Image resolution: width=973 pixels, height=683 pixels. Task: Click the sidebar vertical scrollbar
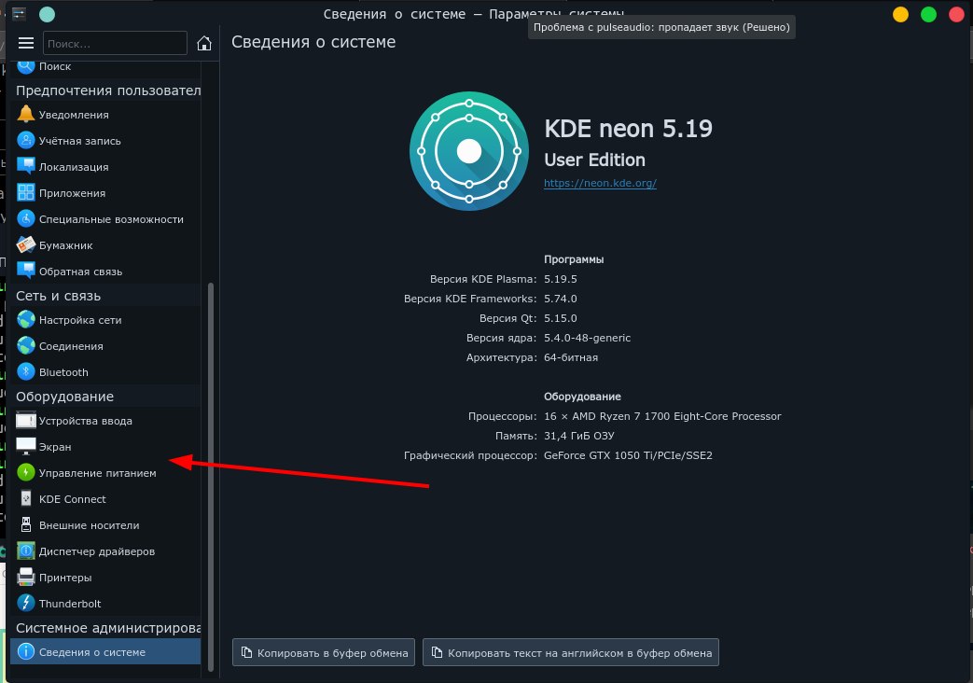[210, 477]
